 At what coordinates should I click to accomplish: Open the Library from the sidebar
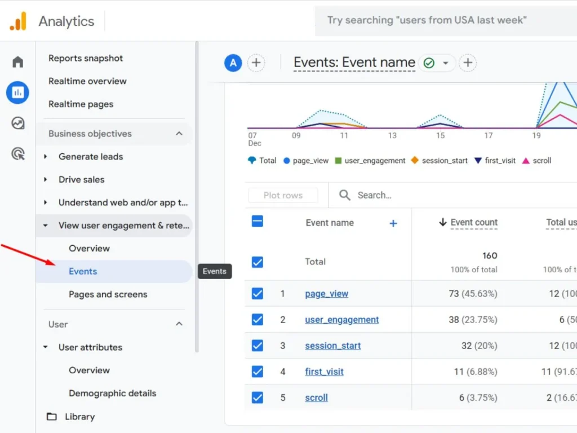(x=80, y=416)
